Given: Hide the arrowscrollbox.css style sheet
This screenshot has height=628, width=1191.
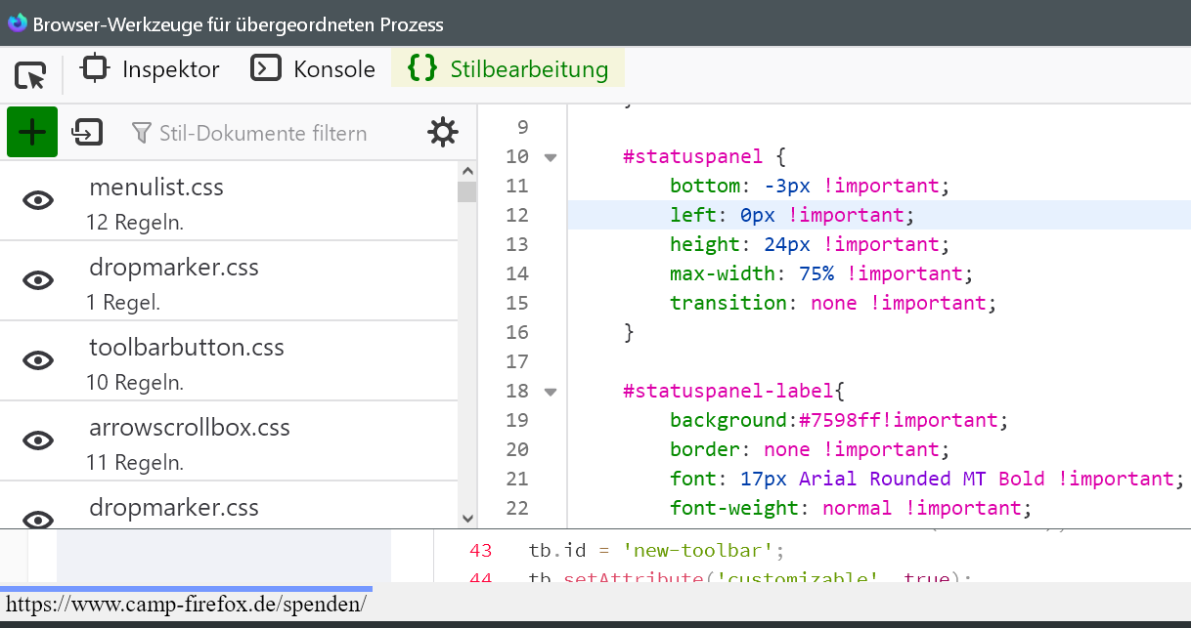Looking at the screenshot, I should 38,440.
